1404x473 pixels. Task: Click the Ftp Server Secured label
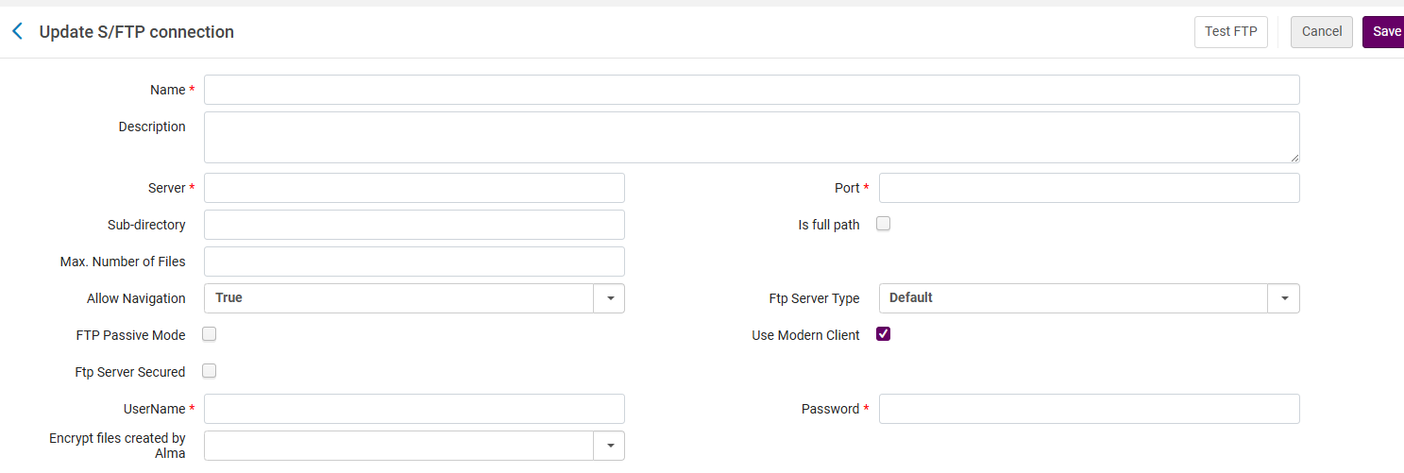[x=130, y=372]
